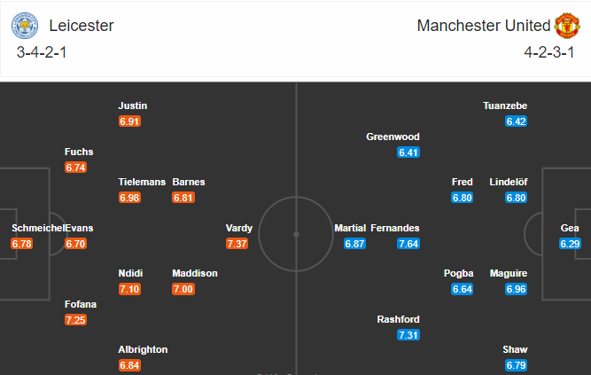591x375 pixels.
Task: Select Vardy's 7.37 rating badge
Action: 237,244
